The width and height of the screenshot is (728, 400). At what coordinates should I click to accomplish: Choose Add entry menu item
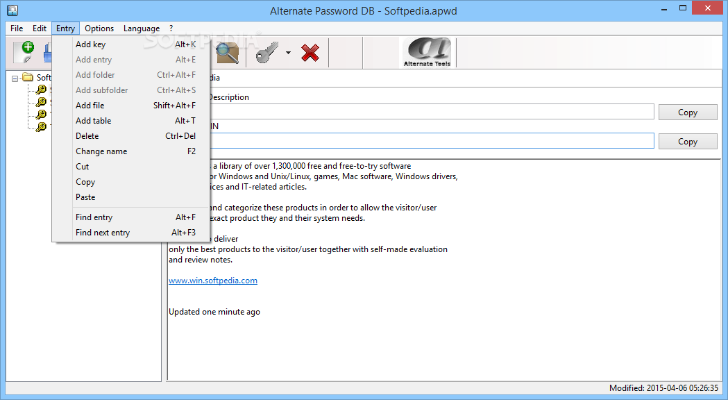tap(131, 60)
